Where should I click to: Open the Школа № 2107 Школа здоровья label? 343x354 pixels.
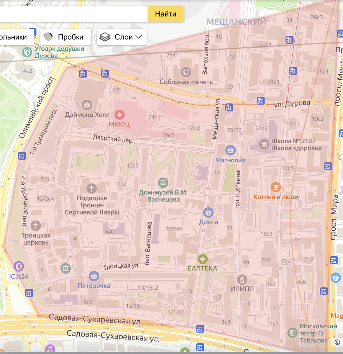296,145
